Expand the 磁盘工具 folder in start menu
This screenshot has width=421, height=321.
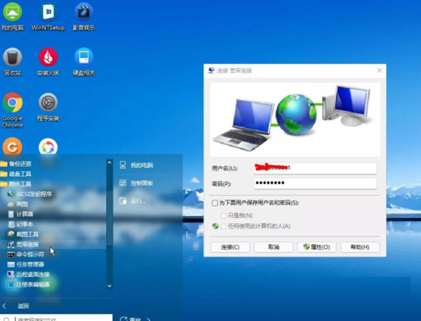(20, 173)
